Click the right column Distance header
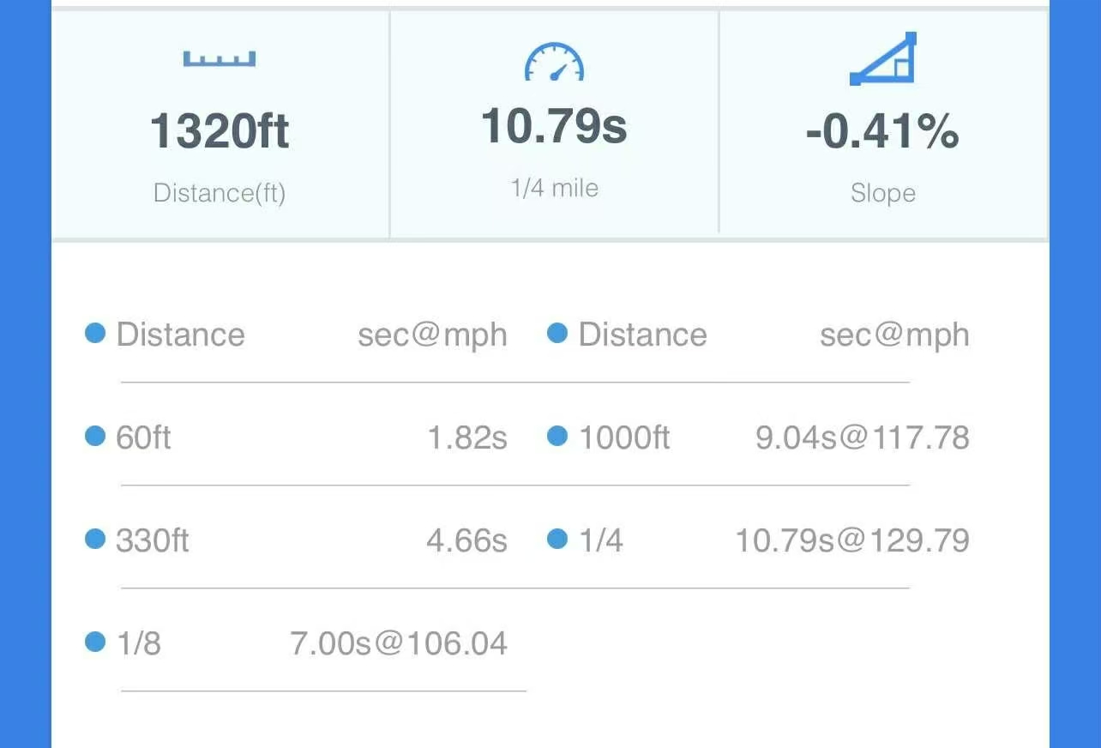 (642, 335)
